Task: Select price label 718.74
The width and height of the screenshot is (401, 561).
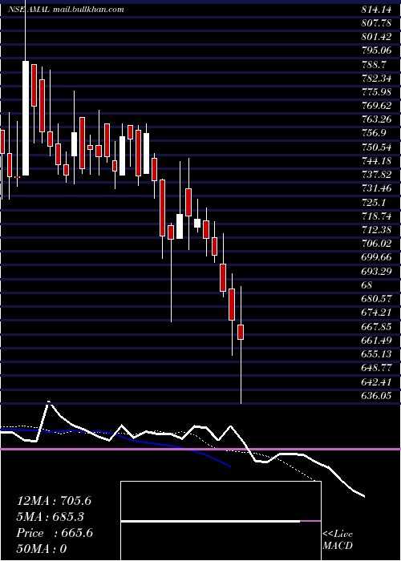Action: pyautogui.click(x=376, y=216)
